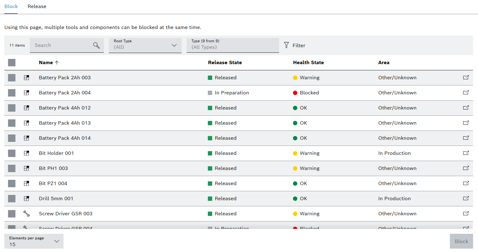The image size is (478, 252).
Task: Click In Production area of Bit Holder 001
Action: (x=394, y=153)
